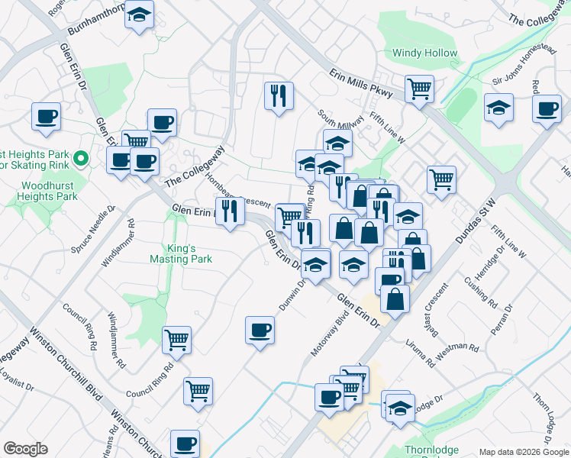Click the school marker on Glen Erin Dr at Dunwin Dr
The height and width of the screenshot is (458, 571).
point(316,265)
